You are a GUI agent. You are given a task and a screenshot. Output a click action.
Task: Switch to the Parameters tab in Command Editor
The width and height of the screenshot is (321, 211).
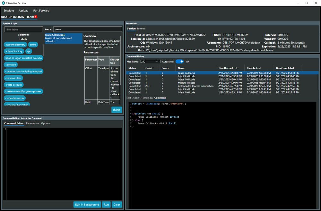pyautogui.click(x=32, y=123)
